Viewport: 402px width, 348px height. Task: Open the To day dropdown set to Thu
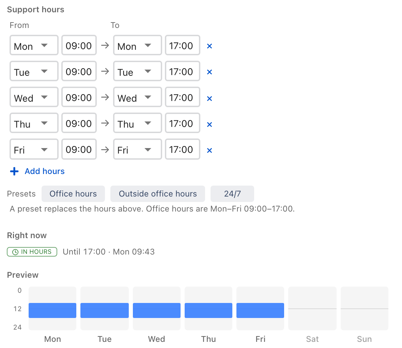click(137, 123)
